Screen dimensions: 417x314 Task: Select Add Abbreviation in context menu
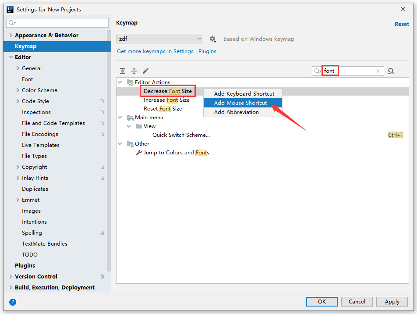pyautogui.click(x=237, y=112)
